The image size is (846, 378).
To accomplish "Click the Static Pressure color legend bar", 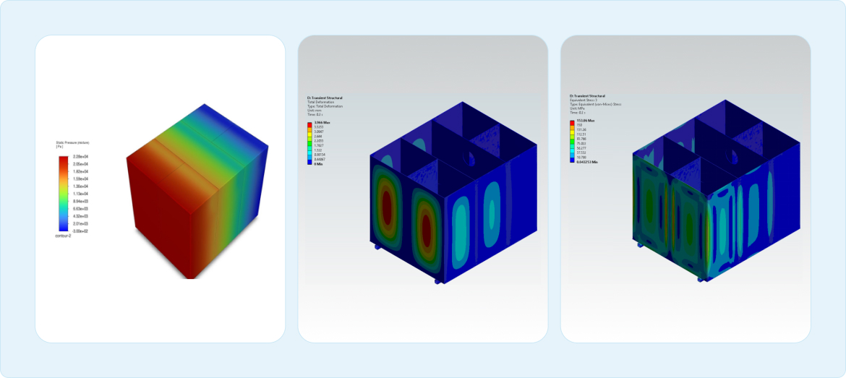I will (x=61, y=193).
